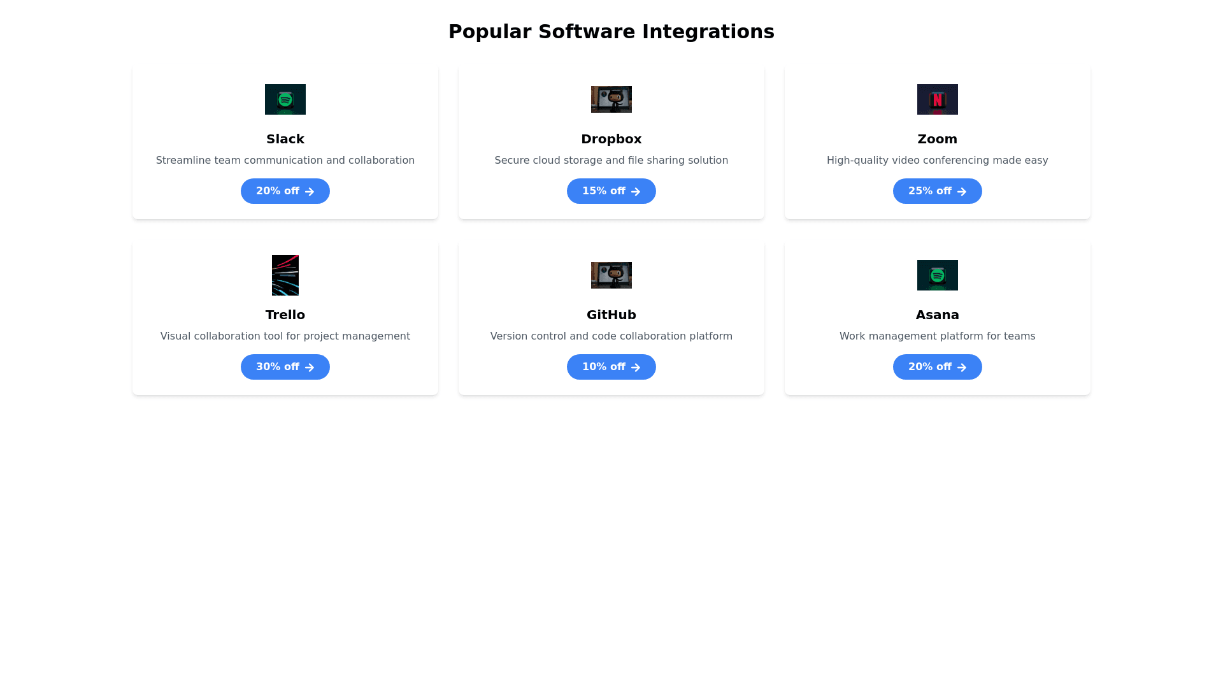This screenshot has height=688, width=1223.
Task: Click the Spotify logo image above Asana
Action: [937, 275]
